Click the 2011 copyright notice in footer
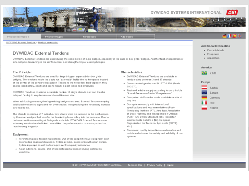Image resolution: width=249 pixels, height=186 pixels. point(97,165)
